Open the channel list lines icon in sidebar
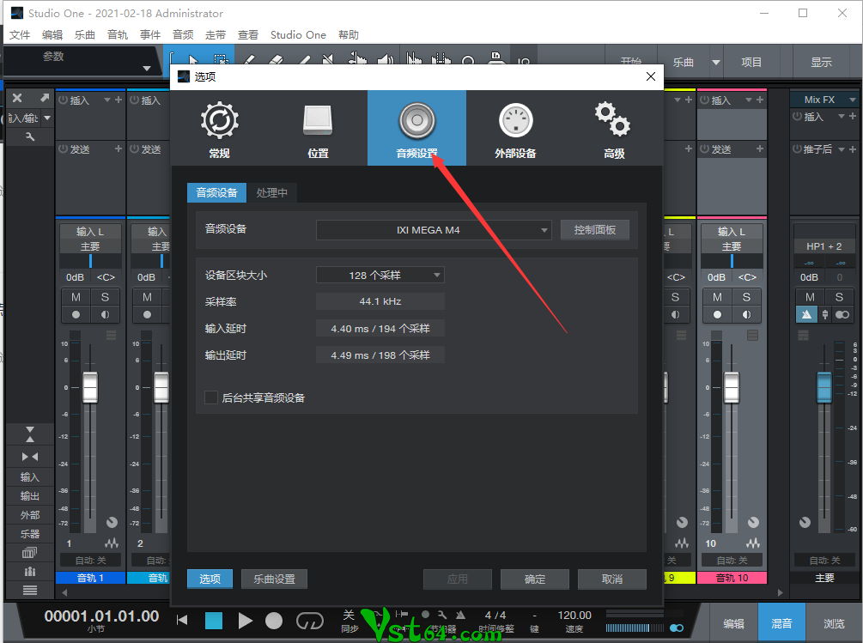863x643 pixels. coord(30,590)
